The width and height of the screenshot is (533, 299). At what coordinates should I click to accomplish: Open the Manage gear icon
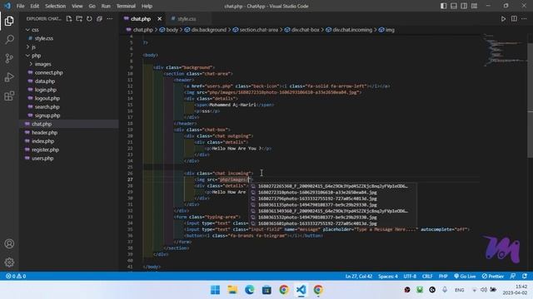click(9, 262)
